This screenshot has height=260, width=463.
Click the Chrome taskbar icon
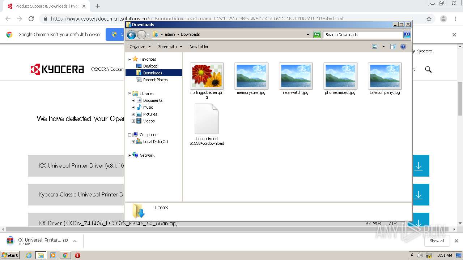click(x=65, y=255)
